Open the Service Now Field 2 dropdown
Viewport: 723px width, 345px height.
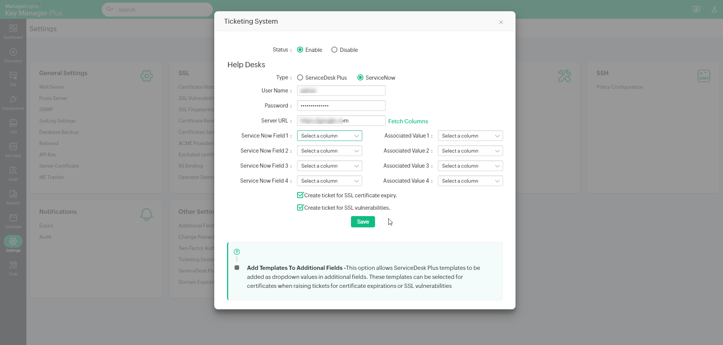(x=329, y=151)
